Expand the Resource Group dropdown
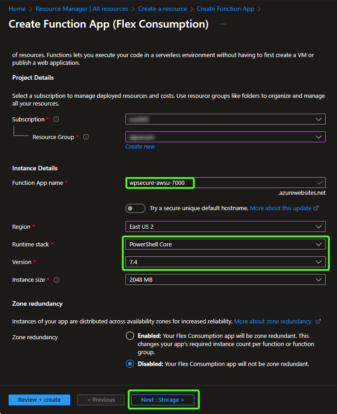 (225, 137)
